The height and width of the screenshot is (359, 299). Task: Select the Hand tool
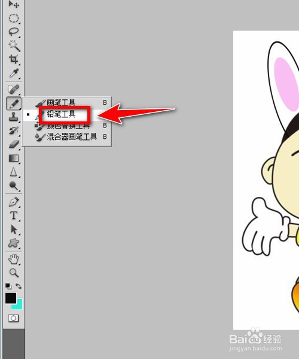14,259
